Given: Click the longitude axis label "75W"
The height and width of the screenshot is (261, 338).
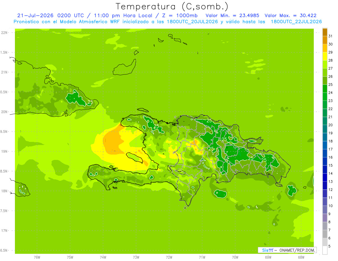Looking at the screenshot, I should [x=70, y=257].
